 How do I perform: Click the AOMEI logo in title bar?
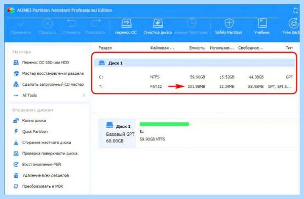(x=11, y=10)
